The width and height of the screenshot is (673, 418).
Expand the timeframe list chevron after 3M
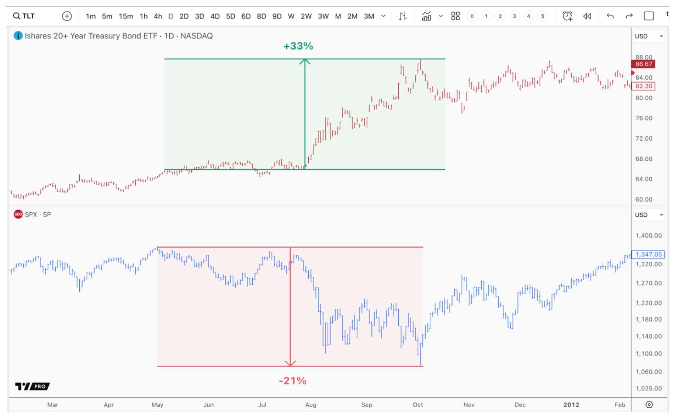tap(383, 16)
